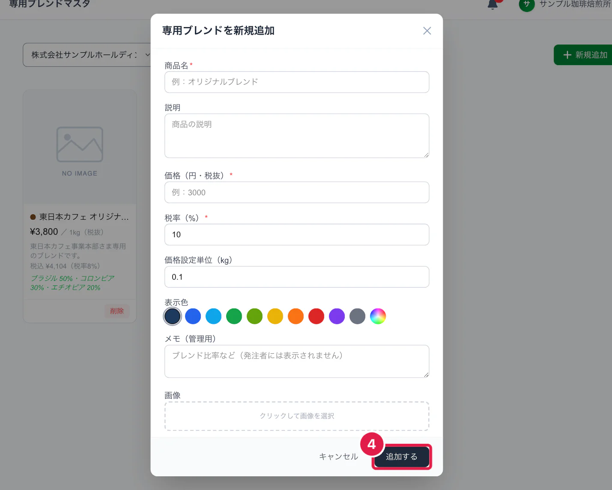Select the gray color swatch
Viewport: 612px width, 490px height.
pos(358,316)
